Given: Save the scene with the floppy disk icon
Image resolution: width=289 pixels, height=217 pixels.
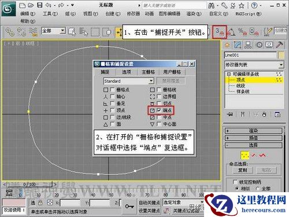Looking at the screenshot, I should point(40,5).
